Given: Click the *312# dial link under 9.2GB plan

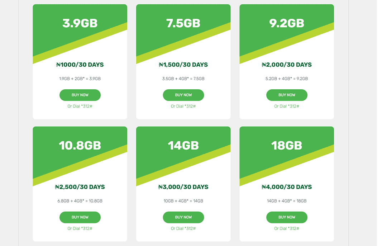Looking at the screenshot, I should 287,106.
